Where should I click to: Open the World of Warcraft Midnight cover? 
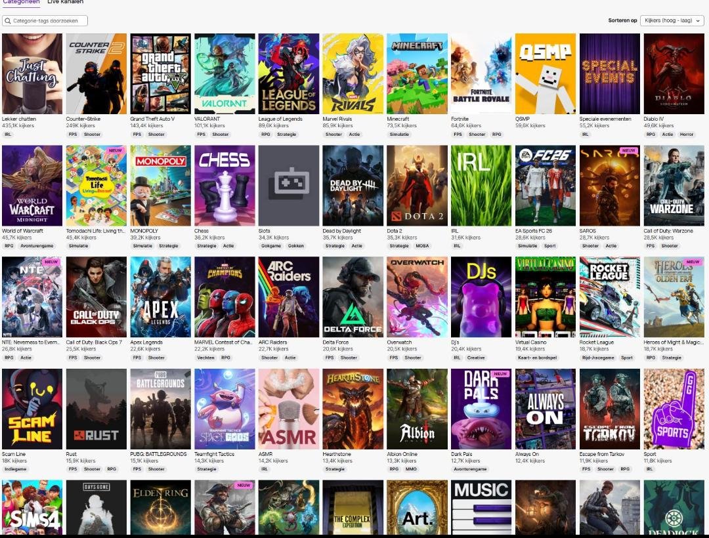point(32,186)
